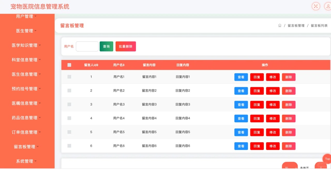Click the 批量删除 batch delete button
Image resolution: width=331 pixels, height=170 pixels.
(x=126, y=47)
